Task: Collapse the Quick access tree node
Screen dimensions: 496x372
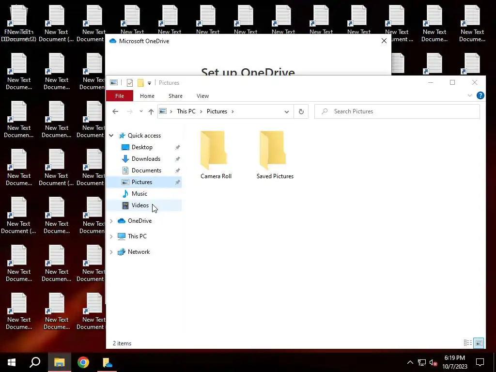Action: pos(111,136)
